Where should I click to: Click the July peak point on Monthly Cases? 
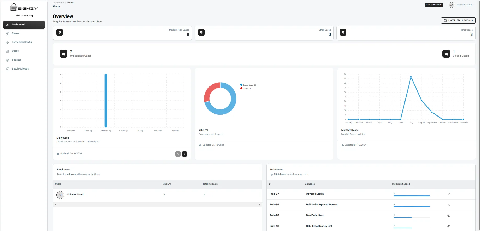click(x=411, y=77)
